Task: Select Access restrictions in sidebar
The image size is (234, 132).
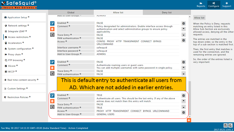Action: click(18, 37)
